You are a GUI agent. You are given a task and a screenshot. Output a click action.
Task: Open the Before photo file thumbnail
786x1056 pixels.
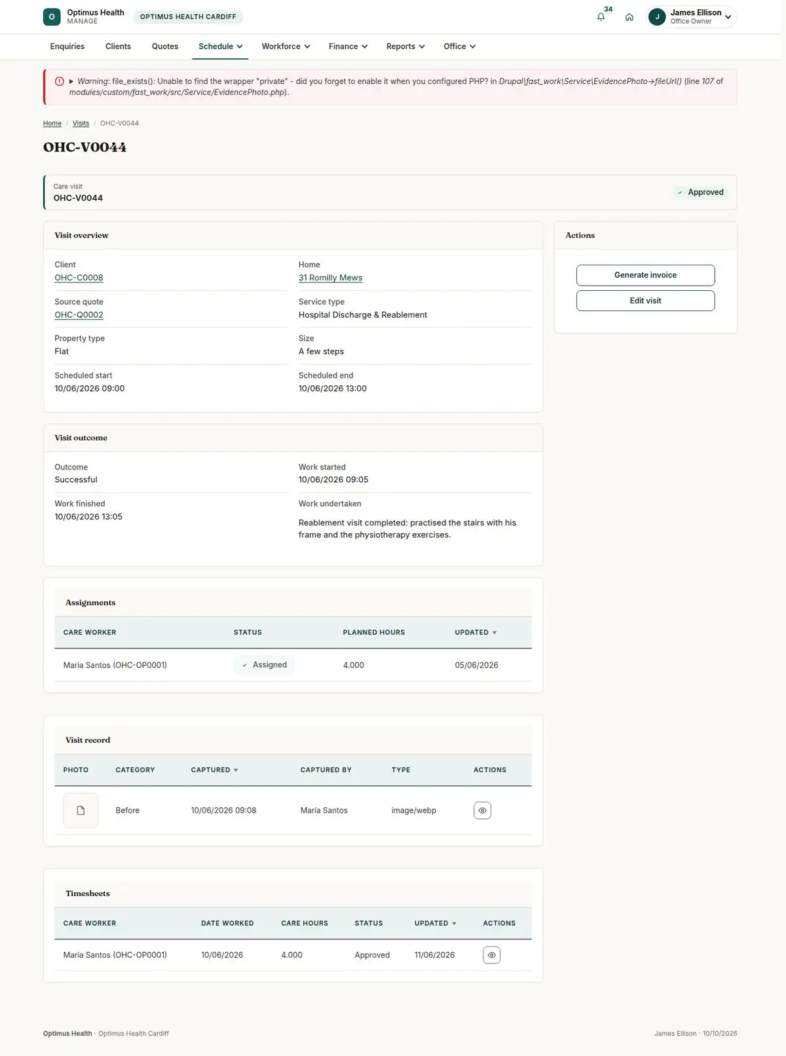click(81, 810)
